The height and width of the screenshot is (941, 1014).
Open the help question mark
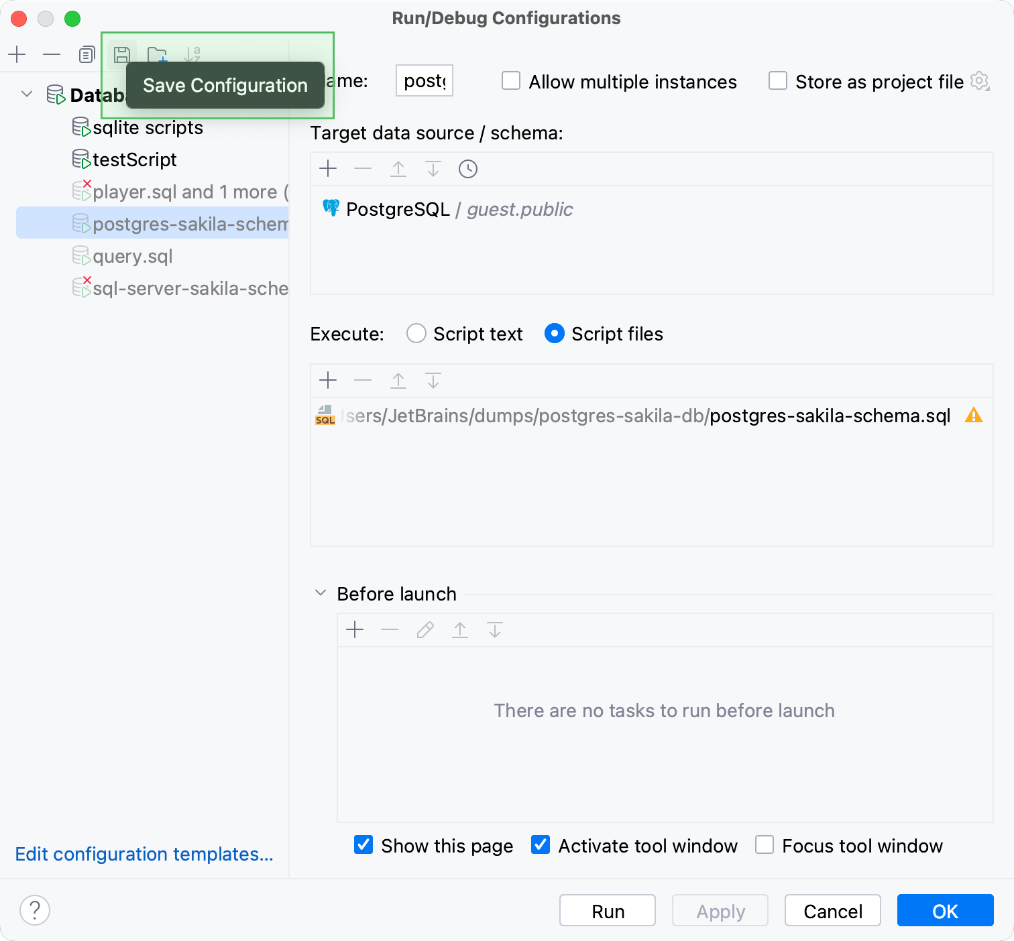(x=35, y=910)
